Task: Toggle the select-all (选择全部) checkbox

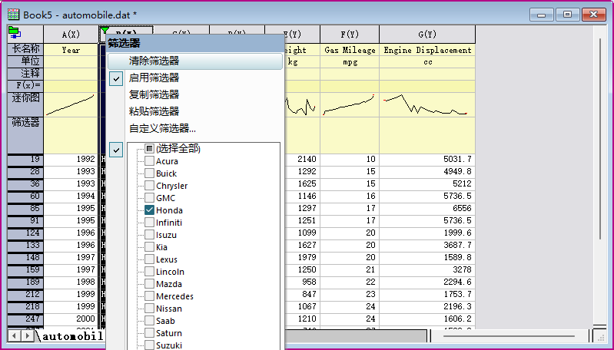Action: pos(149,148)
